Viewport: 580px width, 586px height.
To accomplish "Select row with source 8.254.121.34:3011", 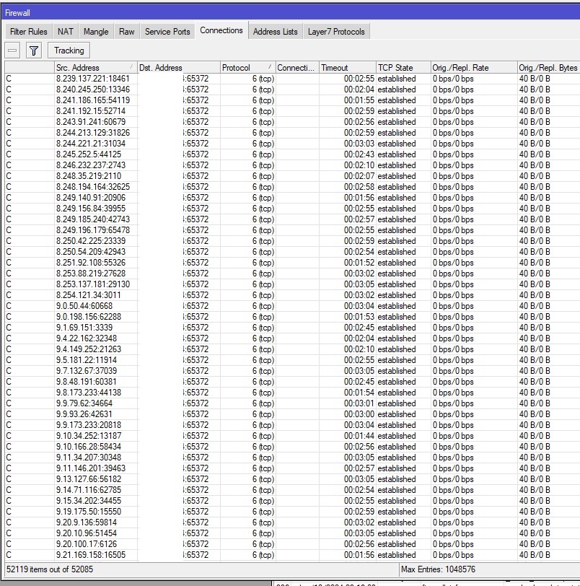I will [x=292, y=295].
